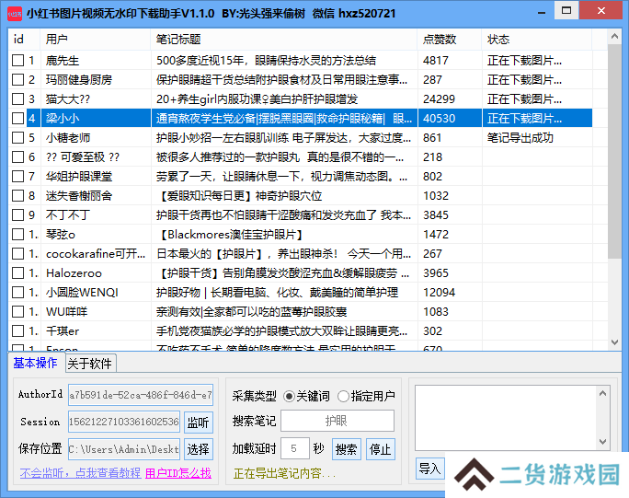Click the list scrollbar down arrow

point(614,342)
